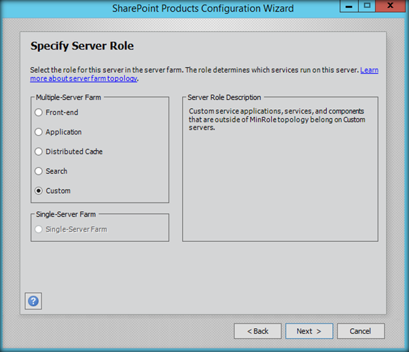This screenshot has width=409, height=352.
Task: Pick the Distributed Cache role
Action: (39, 152)
